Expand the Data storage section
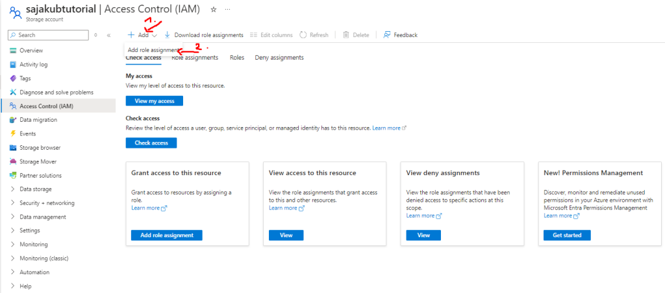 pos(13,189)
